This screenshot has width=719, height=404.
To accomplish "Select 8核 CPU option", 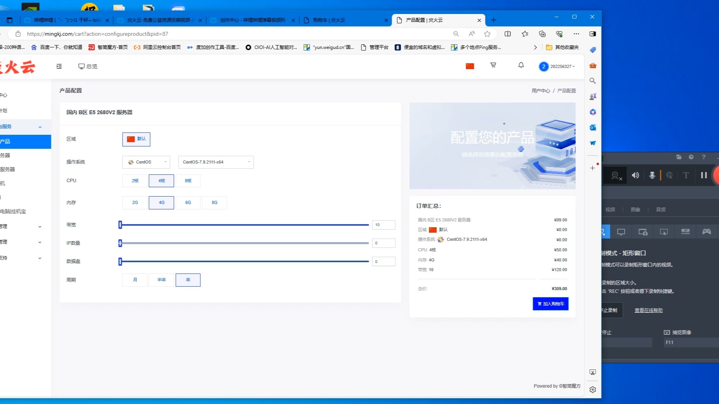I will click(x=188, y=181).
